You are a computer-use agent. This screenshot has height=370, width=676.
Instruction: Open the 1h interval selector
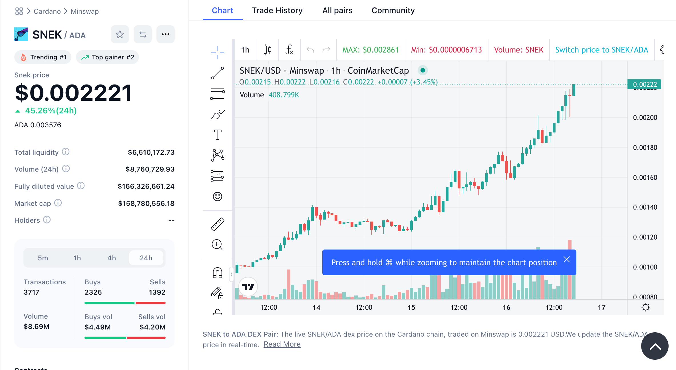(245, 50)
